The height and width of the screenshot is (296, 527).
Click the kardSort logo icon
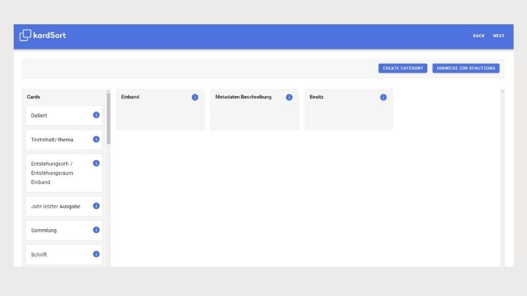tap(25, 36)
